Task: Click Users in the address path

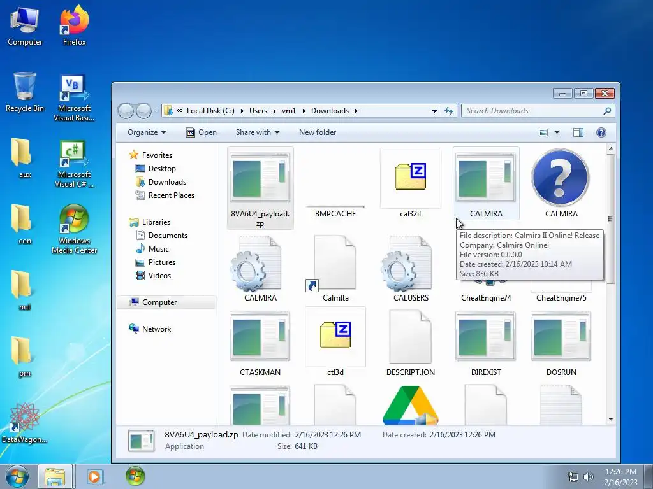Action: coord(258,111)
